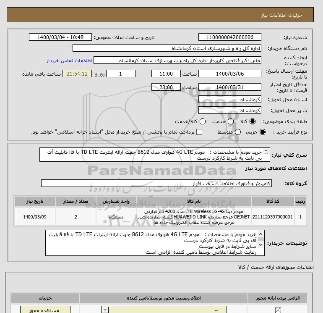Click the جزئیات column header

[45, 298]
